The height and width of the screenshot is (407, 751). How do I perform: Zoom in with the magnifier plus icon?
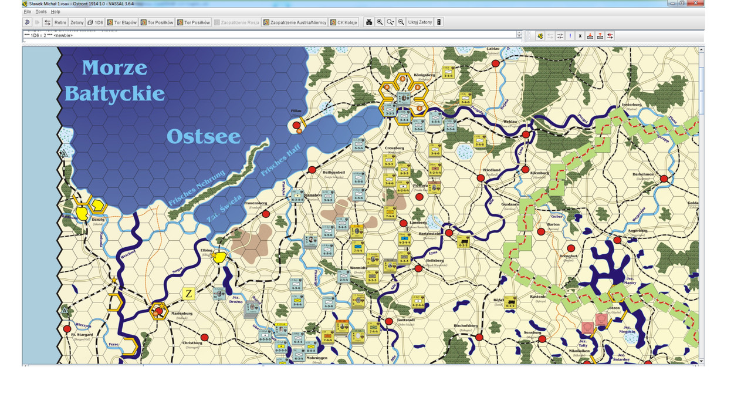click(x=380, y=22)
